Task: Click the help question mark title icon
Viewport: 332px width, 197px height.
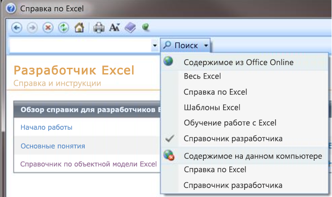Action: (11, 9)
